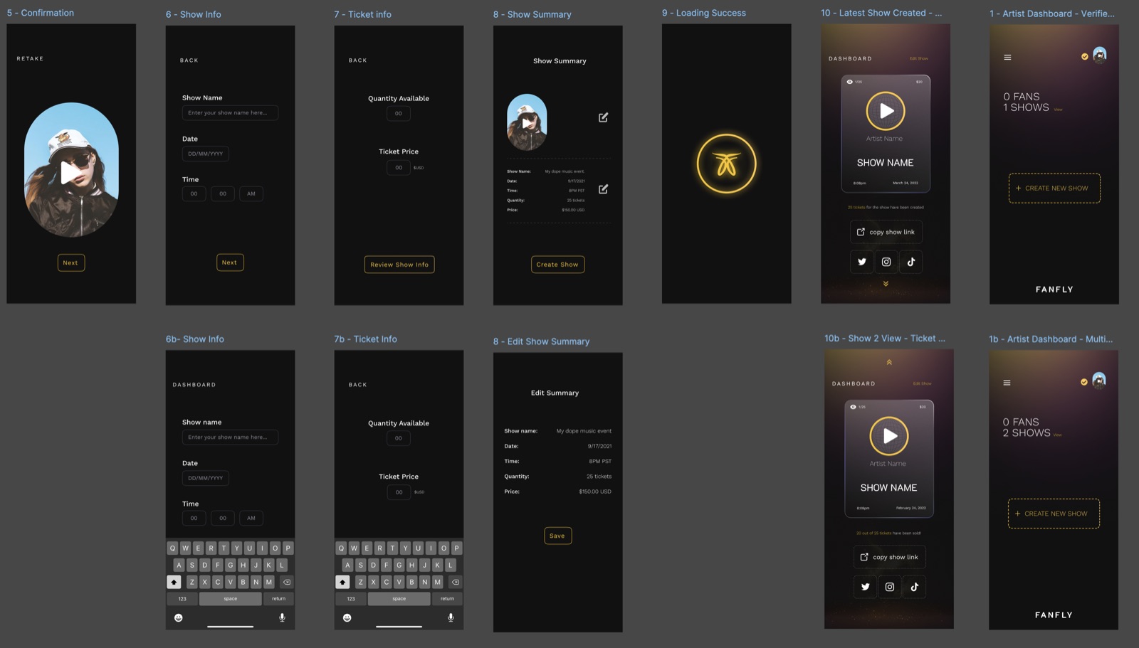Click 'My dope music event' in Edit Summary

584,431
